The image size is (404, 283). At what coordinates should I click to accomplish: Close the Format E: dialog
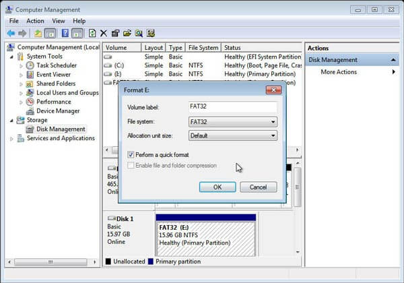tap(273, 90)
